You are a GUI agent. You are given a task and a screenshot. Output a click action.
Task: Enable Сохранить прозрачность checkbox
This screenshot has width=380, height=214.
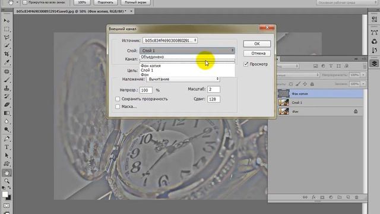click(118, 99)
